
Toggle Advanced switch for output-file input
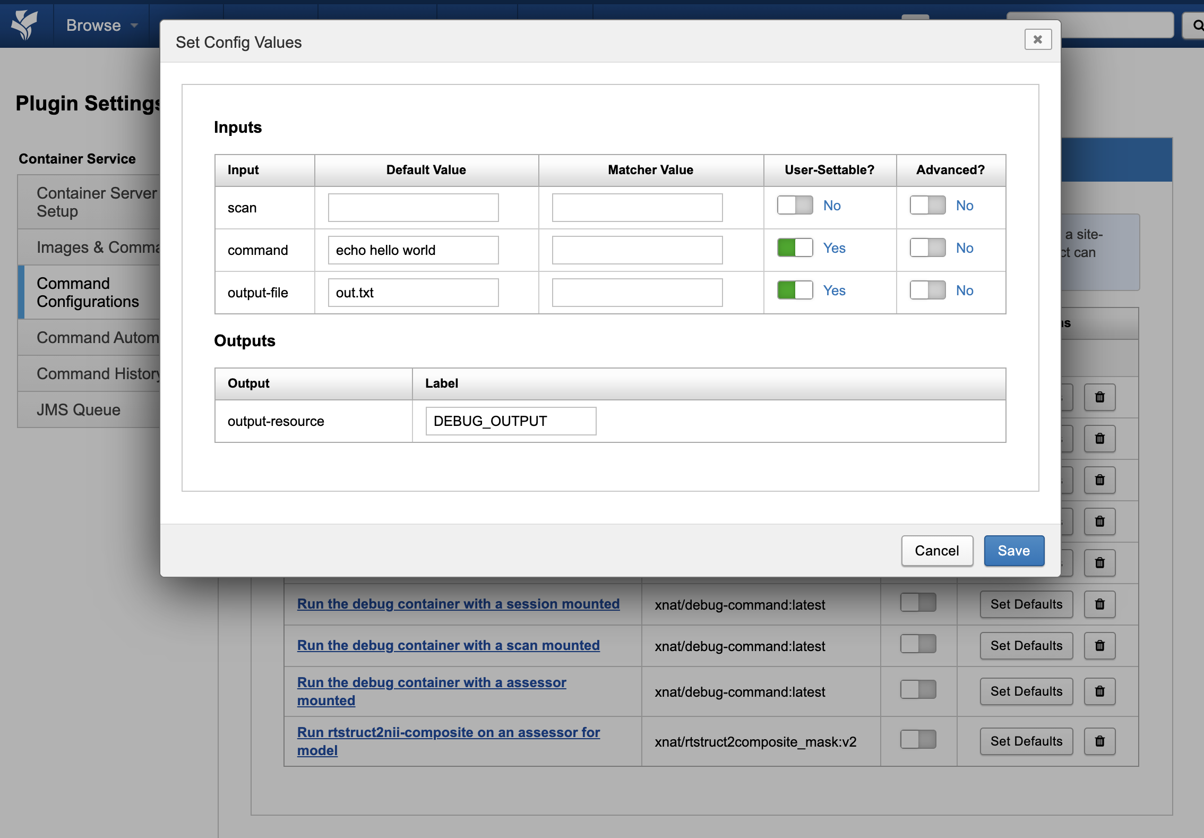(x=927, y=290)
